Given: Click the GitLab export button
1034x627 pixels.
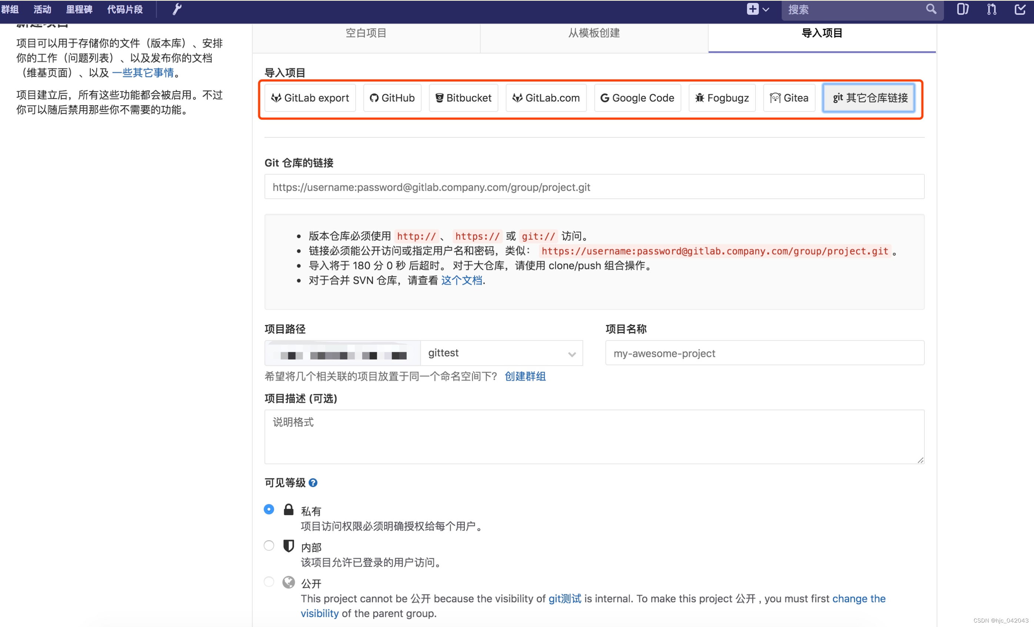Looking at the screenshot, I should click(310, 98).
